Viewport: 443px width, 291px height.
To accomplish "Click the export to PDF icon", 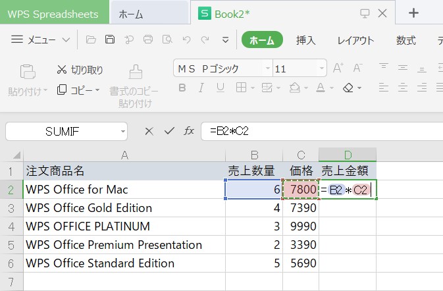I will pos(129,40).
